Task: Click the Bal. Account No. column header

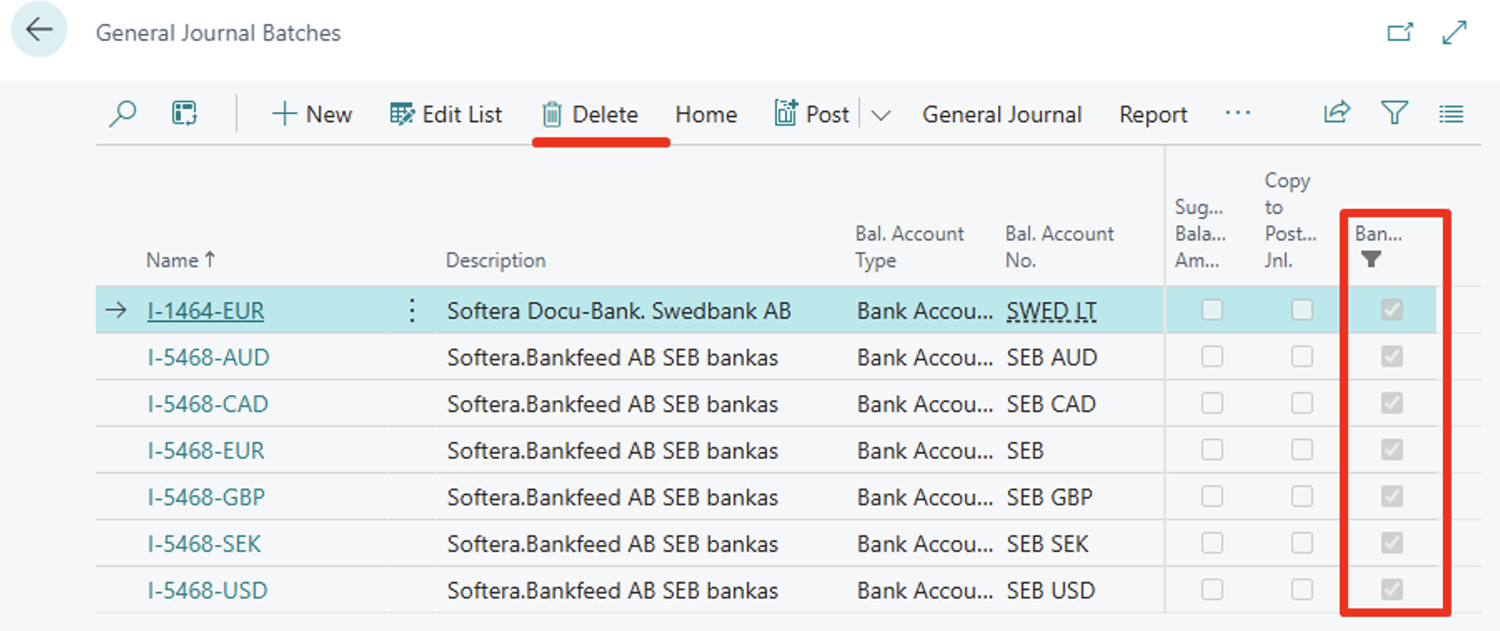Action: point(1059,247)
